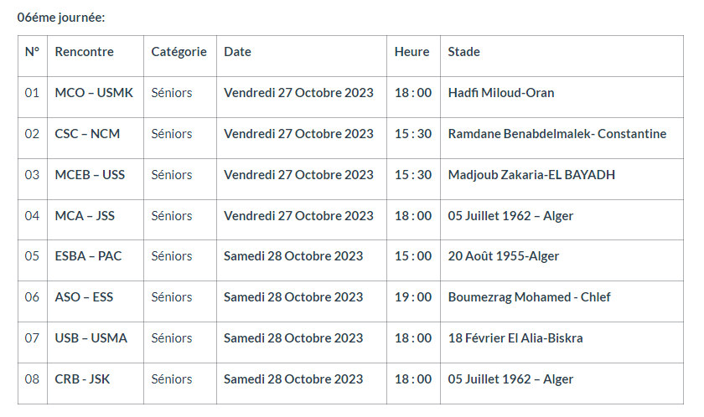Select Ramdane Benabdelmalek- Constantine stadium text

pyautogui.click(x=557, y=134)
